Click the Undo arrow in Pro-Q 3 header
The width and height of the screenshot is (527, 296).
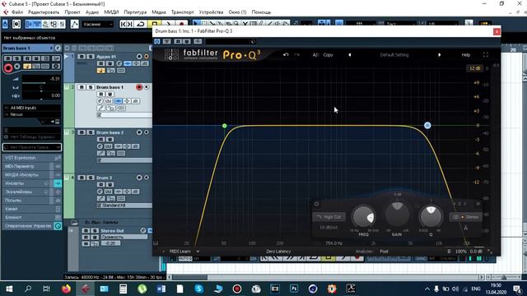coord(286,55)
